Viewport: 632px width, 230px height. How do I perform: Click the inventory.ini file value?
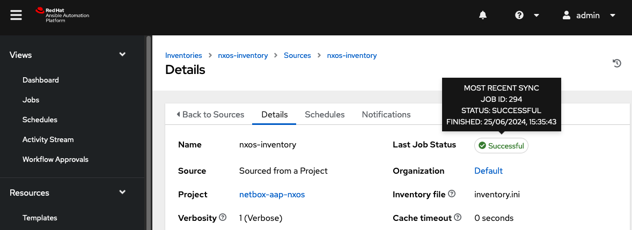(497, 195)
